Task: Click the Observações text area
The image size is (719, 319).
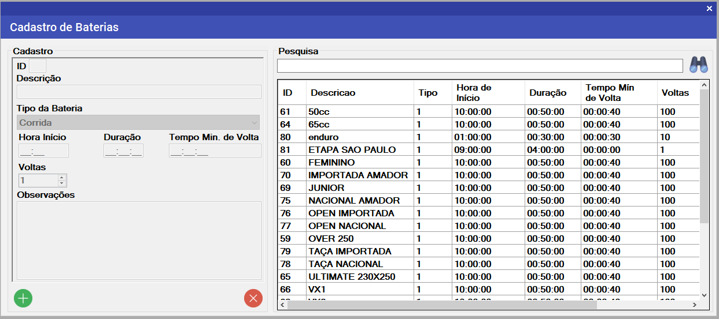Action: click(139, 239)
